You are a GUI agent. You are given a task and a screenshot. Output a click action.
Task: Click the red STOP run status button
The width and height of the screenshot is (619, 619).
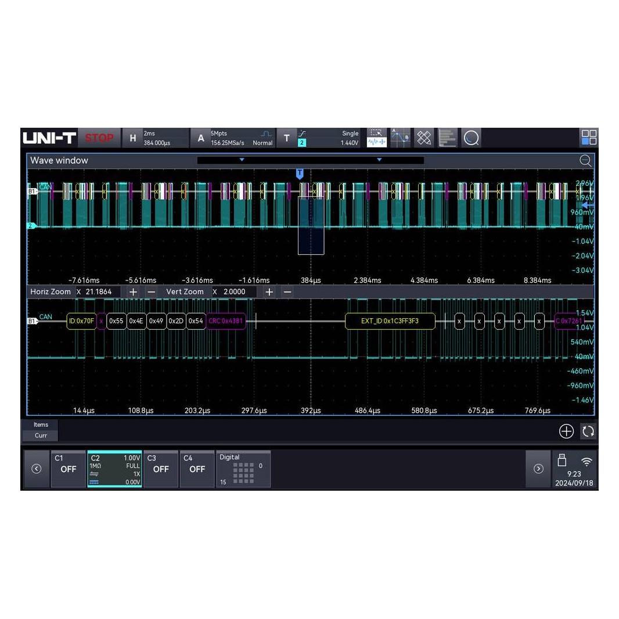pos(99,138)
